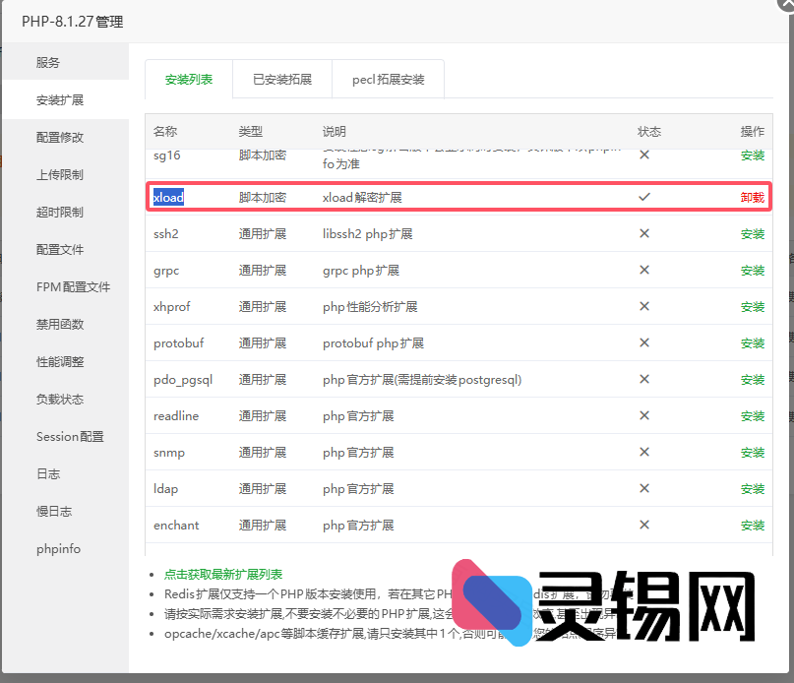The image size is (794, 683).
Task: Switch to the 已安装拓展 tab
Action: coord(281,79)
